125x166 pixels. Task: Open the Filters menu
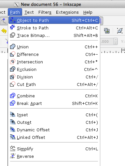45,12
